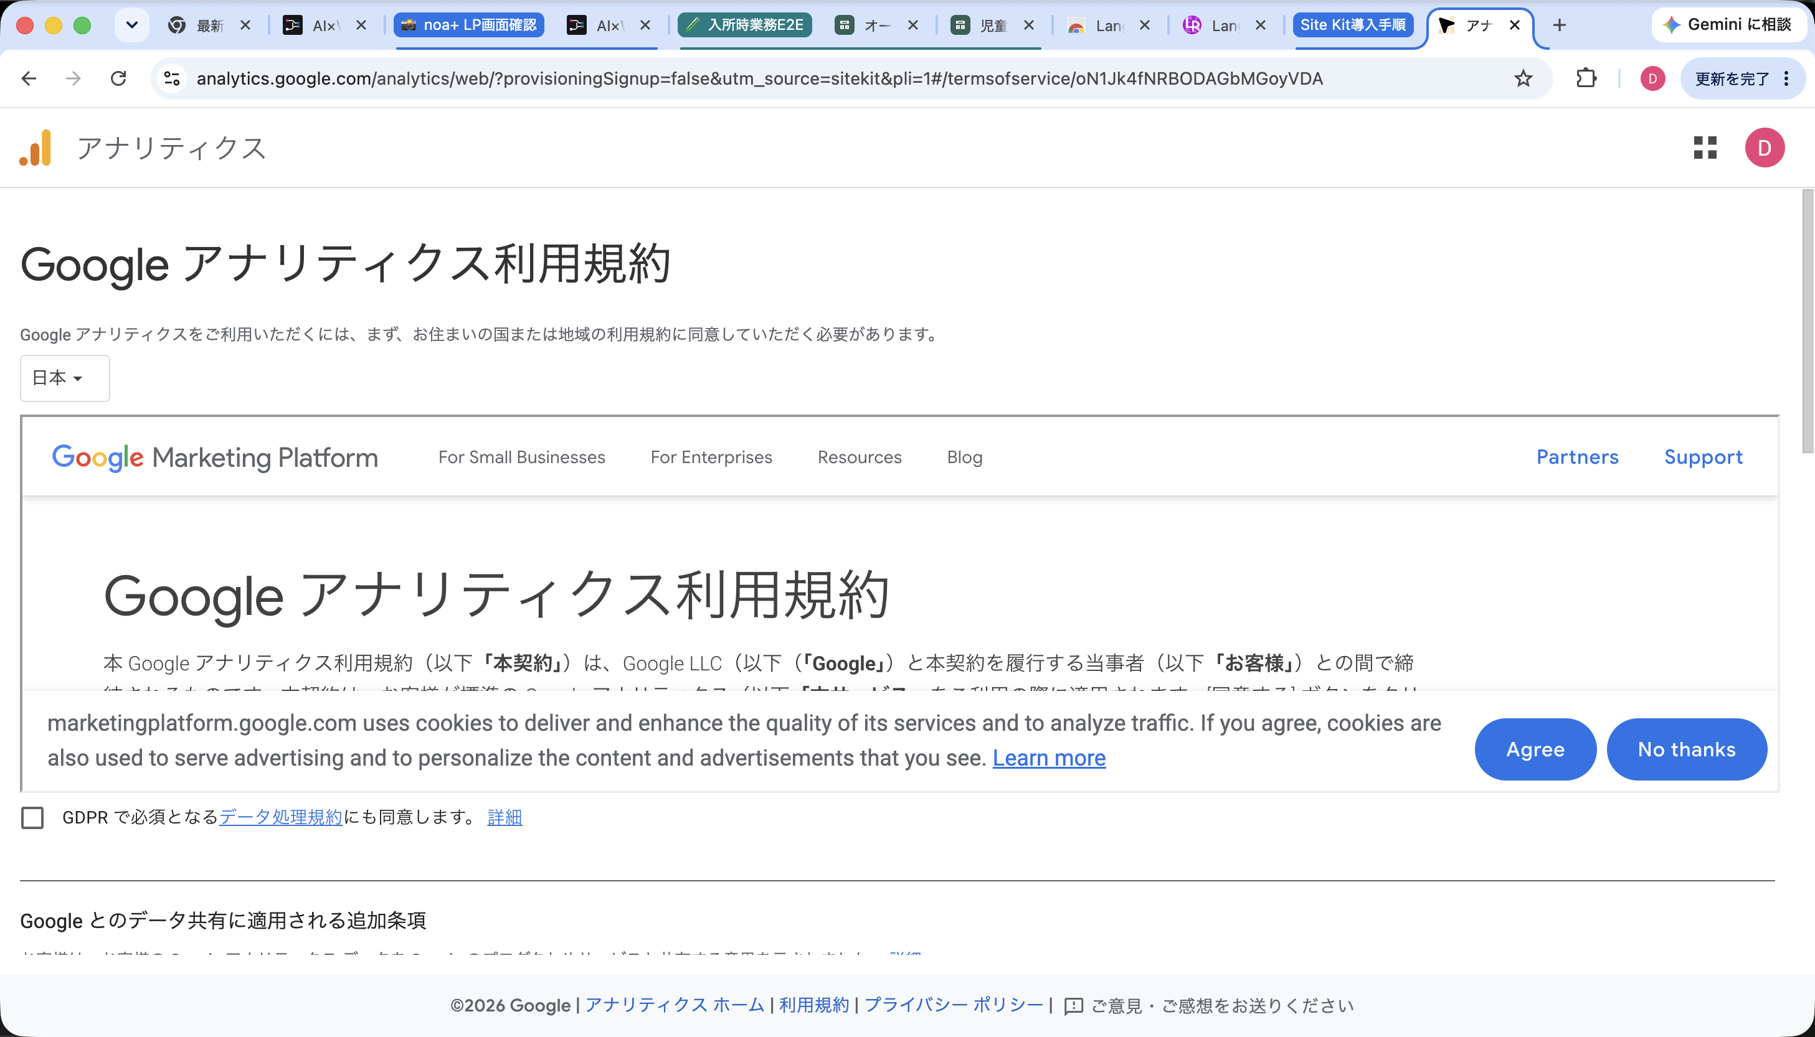Click the Gemini に相談 button

1729,26
